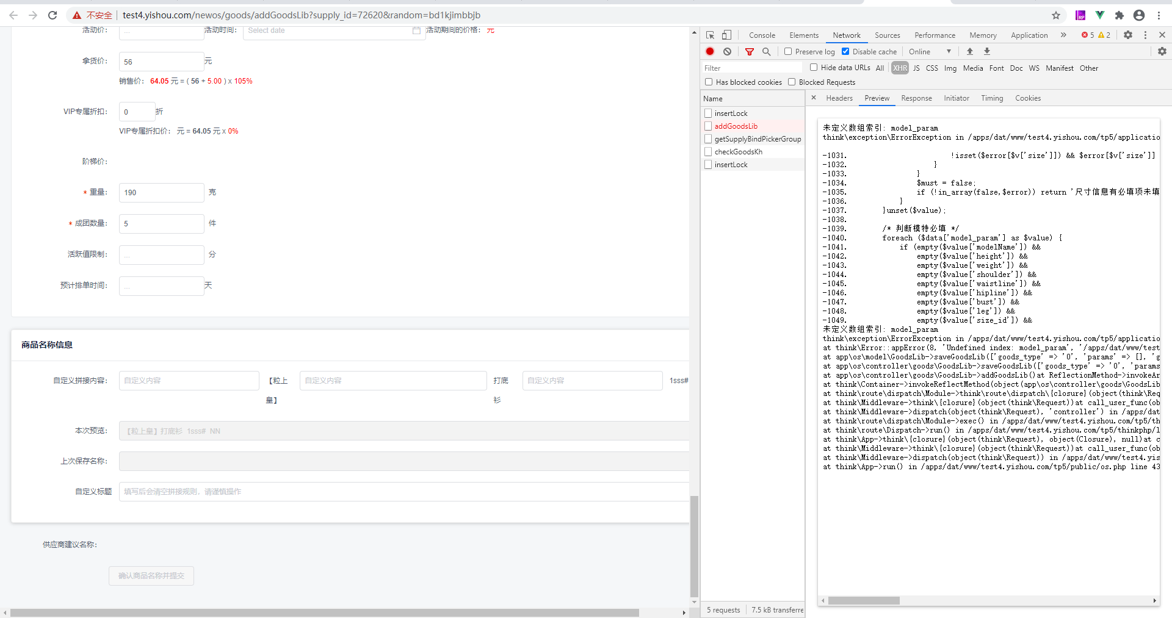Close the request details pane
Viewport: 1172px width, 618px height.
click(814, 98)
